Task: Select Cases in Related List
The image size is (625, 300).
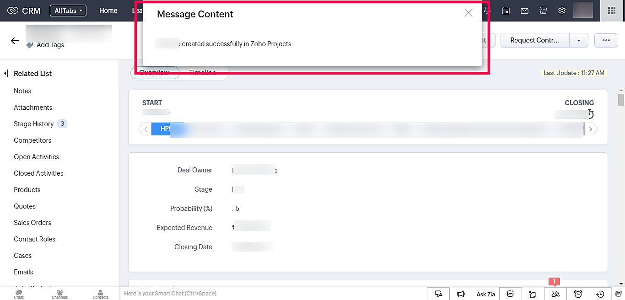Action: coord(23,256)
